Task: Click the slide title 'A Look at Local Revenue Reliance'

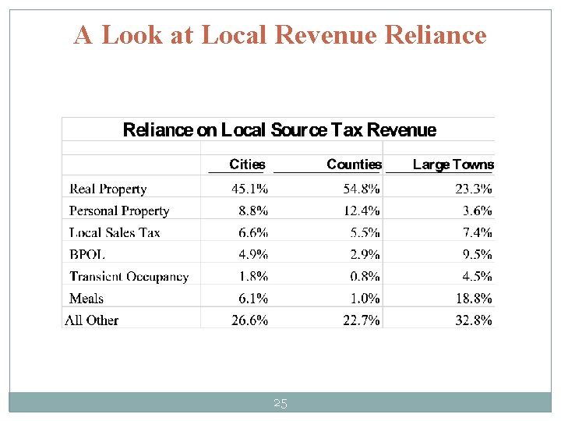Action: pos(280,35)
